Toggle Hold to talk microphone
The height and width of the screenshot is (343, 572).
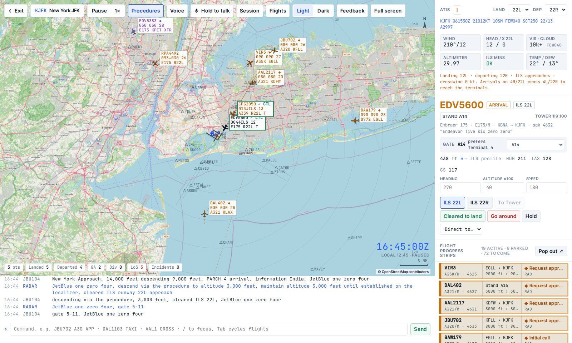[212, 11]
